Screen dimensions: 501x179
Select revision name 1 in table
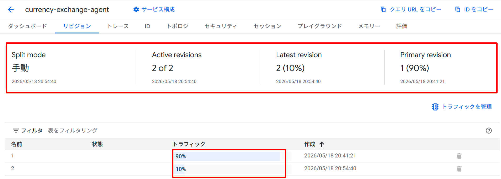click(x=12, y=156)
